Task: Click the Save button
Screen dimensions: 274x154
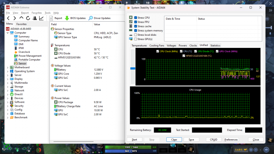Action: [191, 140]
